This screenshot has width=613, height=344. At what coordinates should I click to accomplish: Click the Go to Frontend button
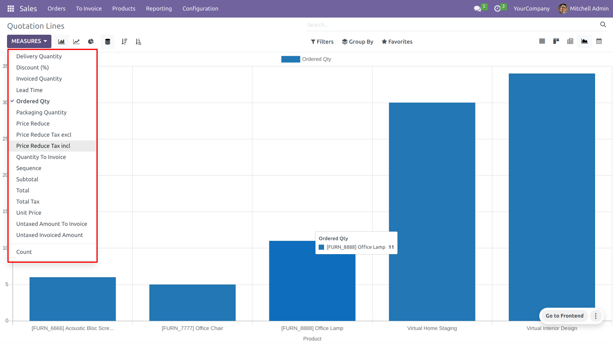click(x=564, y=316)
